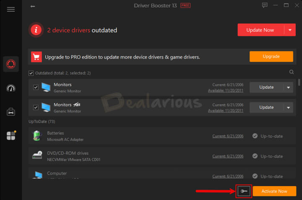Toggle the Outdated select-all checkbox

(x=31, y=73)
